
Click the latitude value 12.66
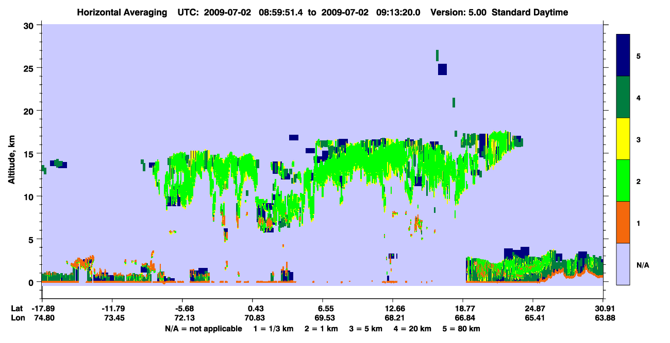(x=393, y=309)
